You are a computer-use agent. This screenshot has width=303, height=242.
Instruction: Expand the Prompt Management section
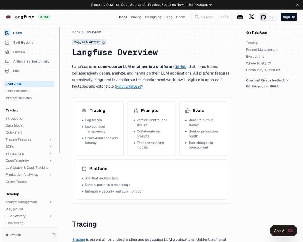[x=50, y=202]
